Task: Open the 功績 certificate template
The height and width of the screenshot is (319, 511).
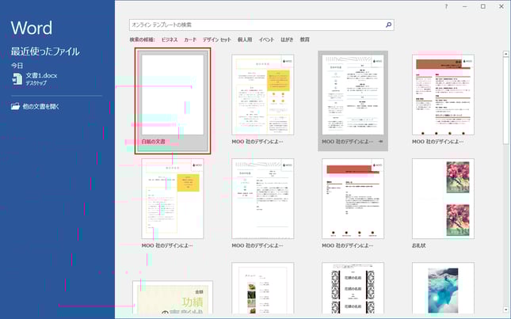Action: click(x=173, y=297)
